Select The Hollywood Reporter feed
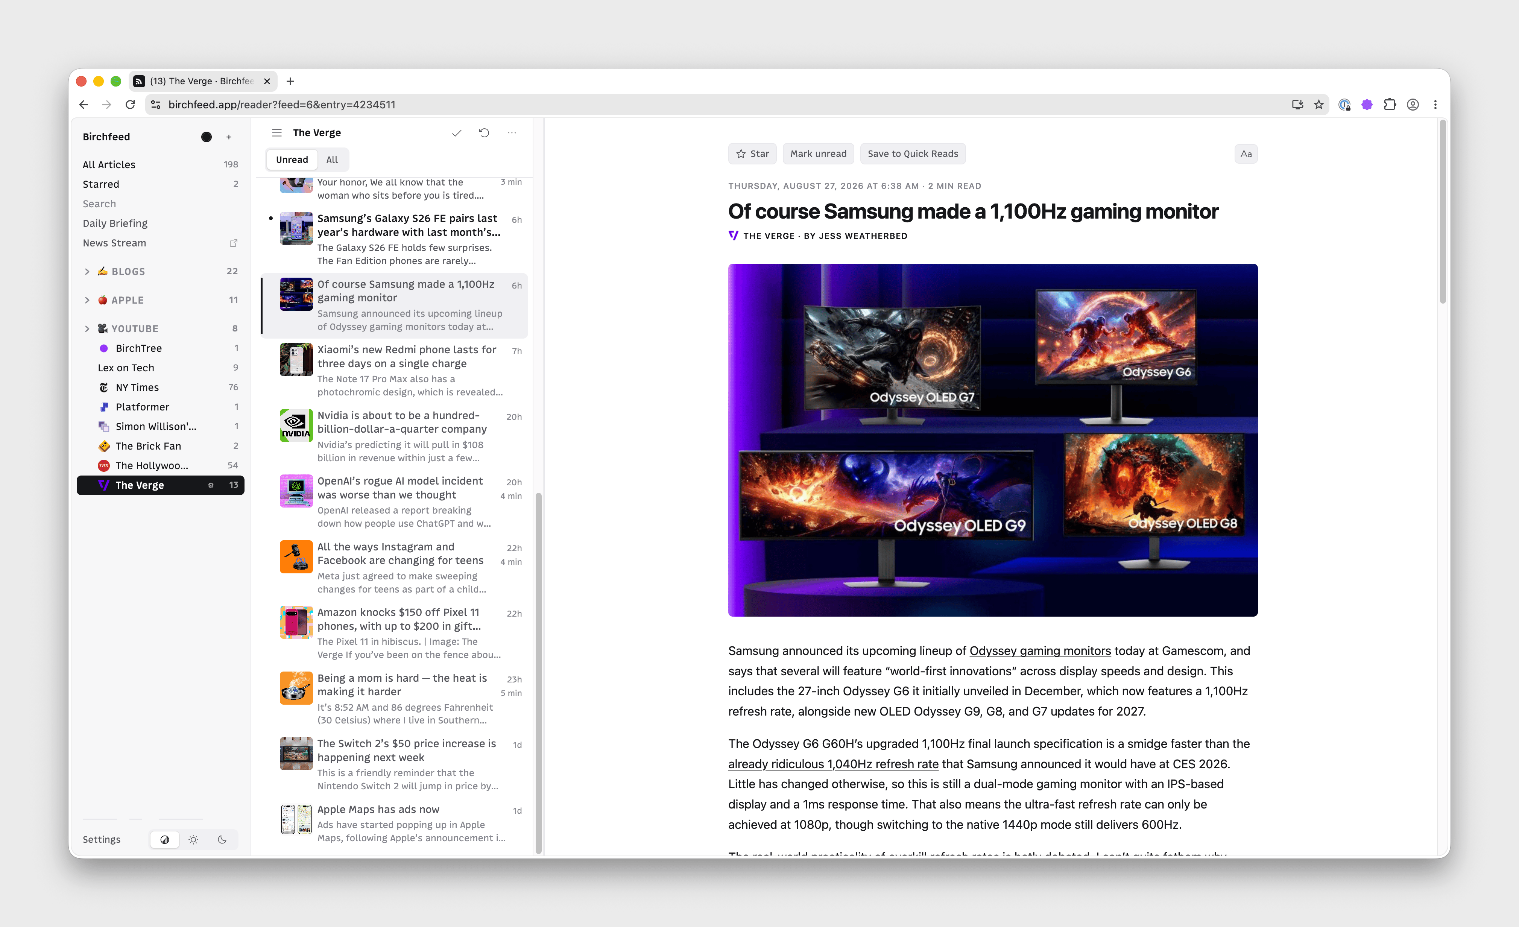This screenshot has width=1519, height=927. (x=160, y=465)
